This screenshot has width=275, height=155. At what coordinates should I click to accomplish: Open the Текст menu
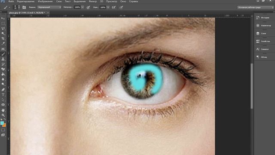(68, 1)
